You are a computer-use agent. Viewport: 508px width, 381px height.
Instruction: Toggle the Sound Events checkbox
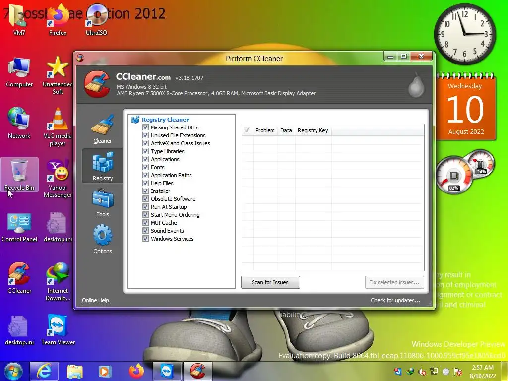pos(145,230)
